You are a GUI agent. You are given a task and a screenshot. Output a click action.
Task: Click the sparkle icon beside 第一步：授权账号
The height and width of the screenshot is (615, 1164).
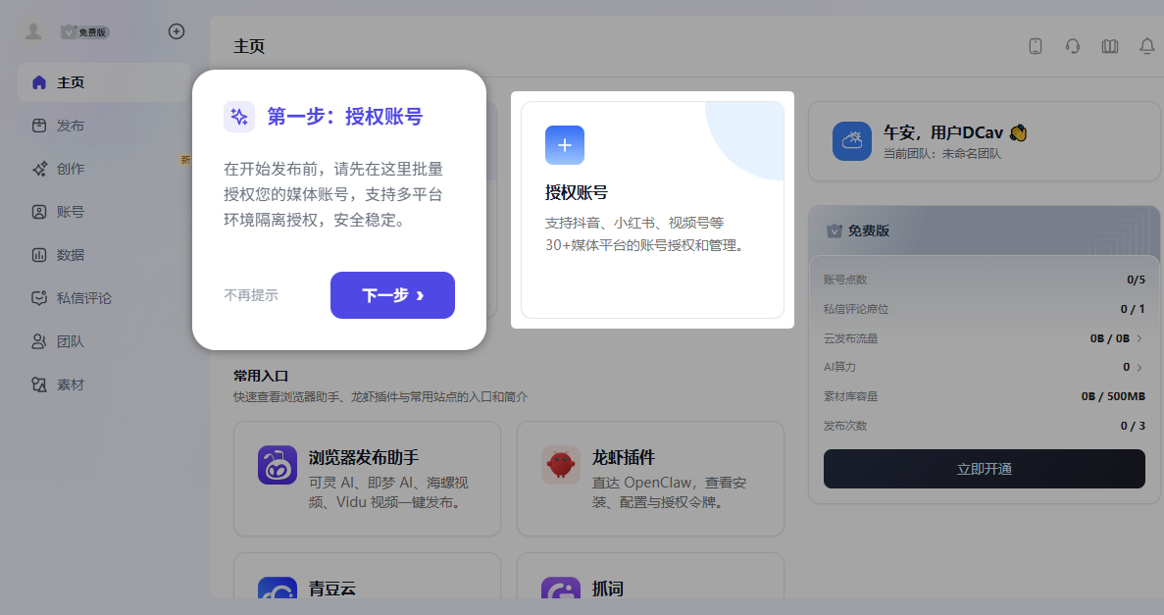[x=239, y=117]
